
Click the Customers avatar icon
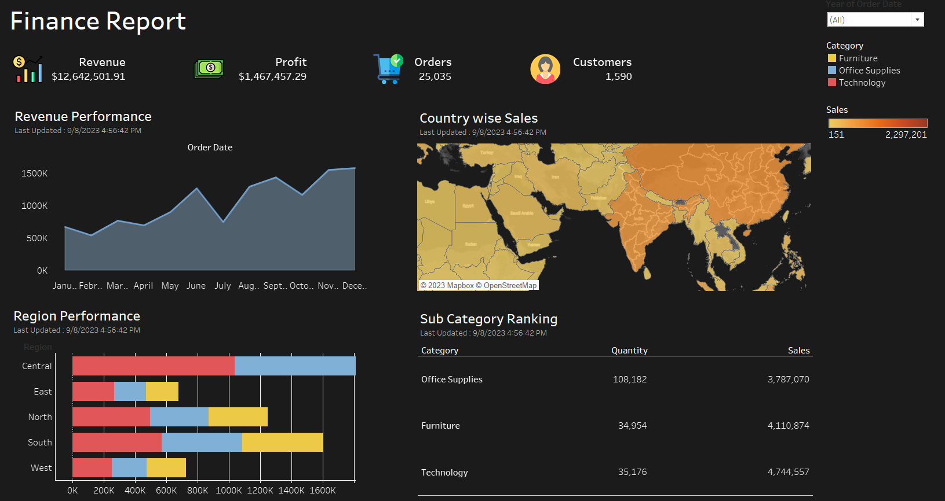(x=545, y=69)
